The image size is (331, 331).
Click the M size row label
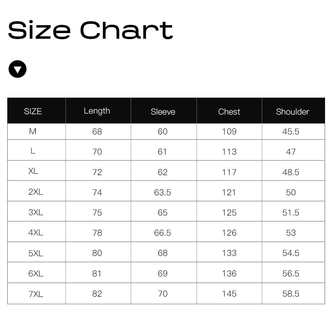click(32, 131)
